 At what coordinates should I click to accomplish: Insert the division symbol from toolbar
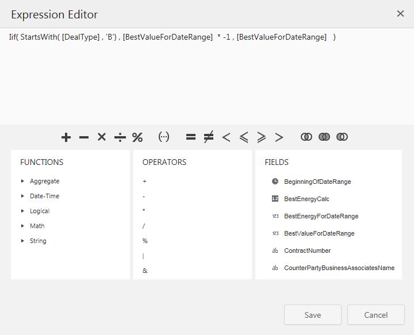(120, 137)
